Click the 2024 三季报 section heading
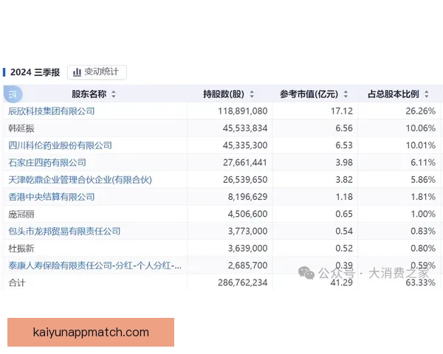443x354 pixels. pyautogui.click(x=35, y=72)
